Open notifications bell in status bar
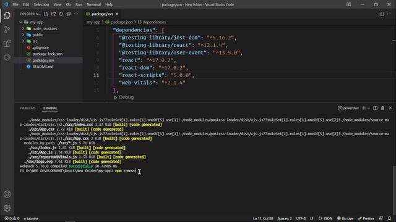The image size is (396, 222). [389, 218]
